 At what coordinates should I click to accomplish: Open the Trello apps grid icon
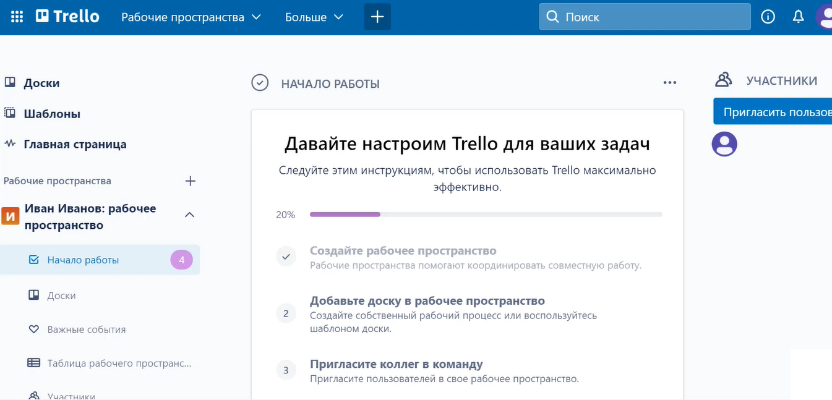click(x=16, y=17)
